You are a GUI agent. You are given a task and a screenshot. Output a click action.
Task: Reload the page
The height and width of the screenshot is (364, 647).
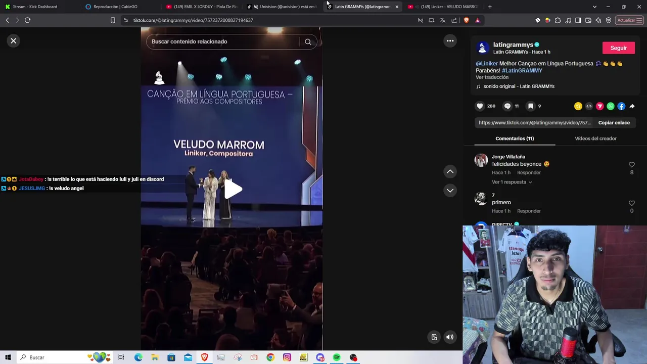click(28, 20)
